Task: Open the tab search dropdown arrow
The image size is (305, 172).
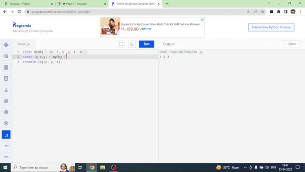Action: pyautogui.click(x=269, y=3)
